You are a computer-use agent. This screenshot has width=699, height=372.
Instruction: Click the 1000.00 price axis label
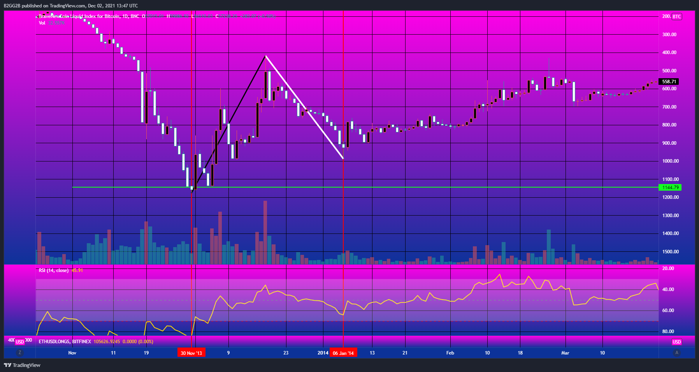pos(670,161)
